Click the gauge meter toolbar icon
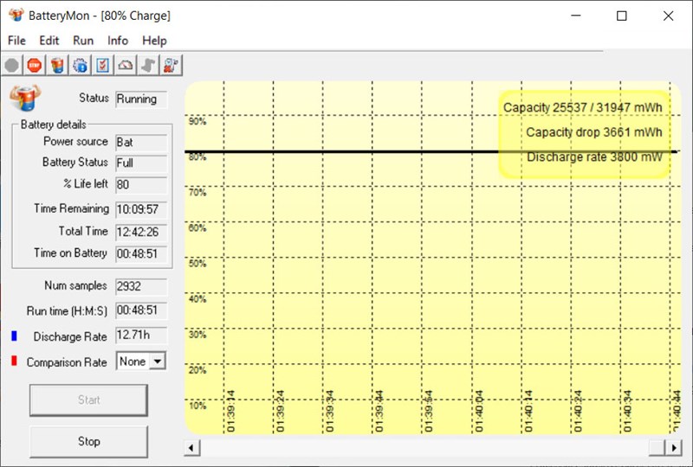Image resolution: width=693 pixels, height=467 pixels. point(126,66)
